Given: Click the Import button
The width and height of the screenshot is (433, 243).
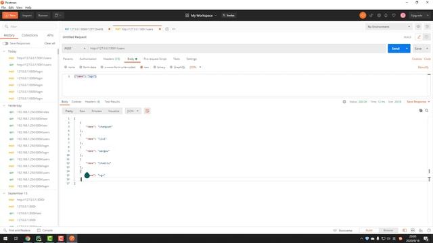Looking at the screenshot, I should [27, 16].
